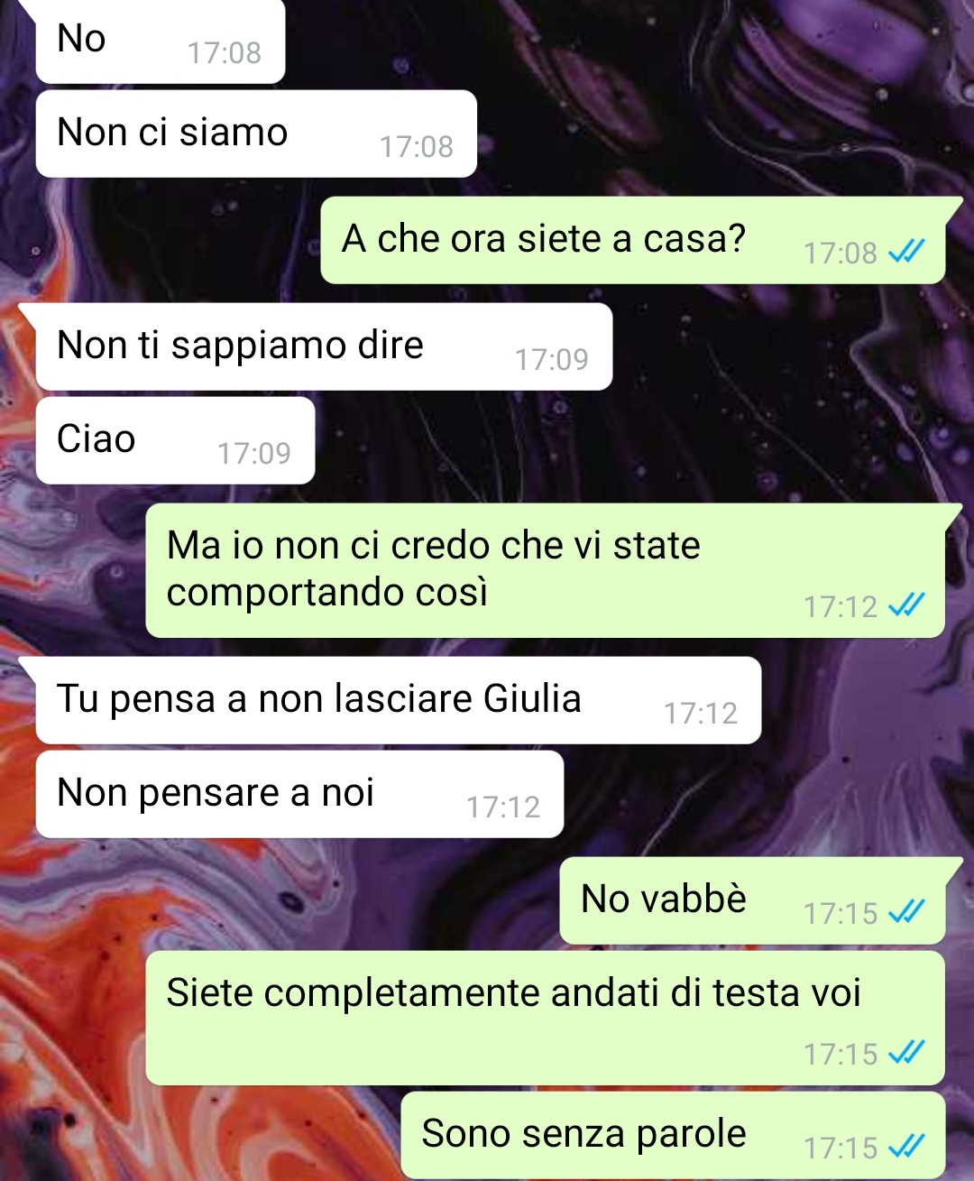Image resolution: width=974 pixels, height=1181 pixels.
Task: Tap the read-receipt ticks on 'A che ora siete a casa?'
Action: pyautogui.click(x=906, y=252)
